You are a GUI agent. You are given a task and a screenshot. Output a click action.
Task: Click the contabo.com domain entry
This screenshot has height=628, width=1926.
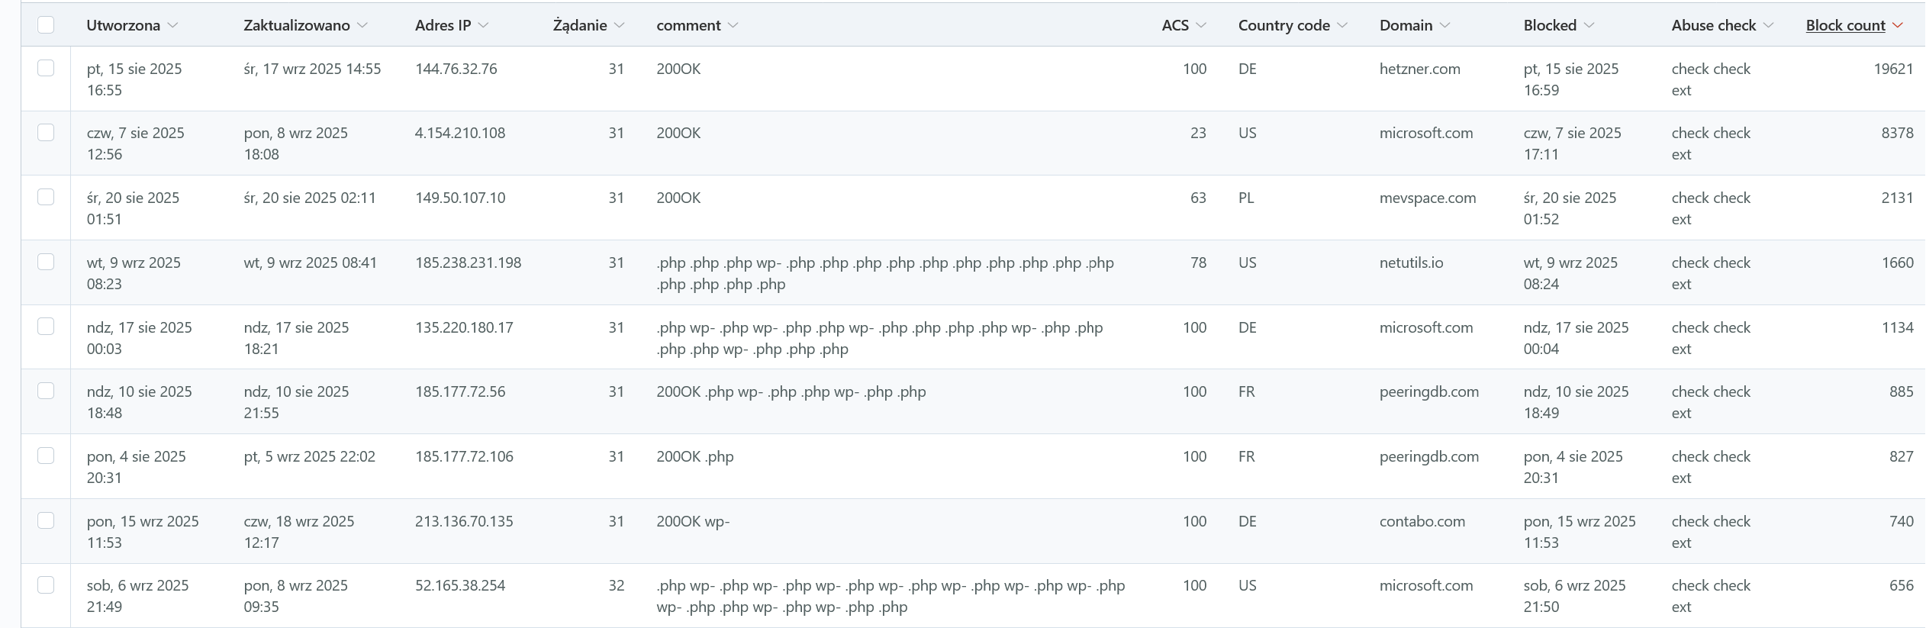tap(1422, 522)
